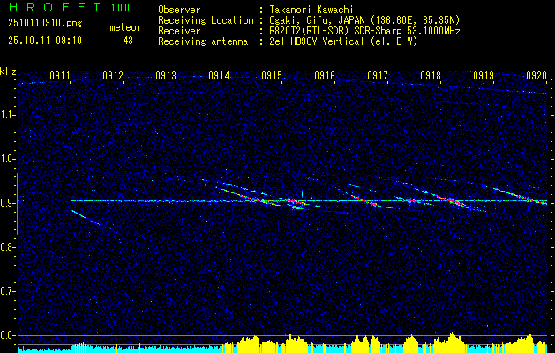Click the 0916 time marker
This screenshot has height=353, width=555.
tap(324, 76)
